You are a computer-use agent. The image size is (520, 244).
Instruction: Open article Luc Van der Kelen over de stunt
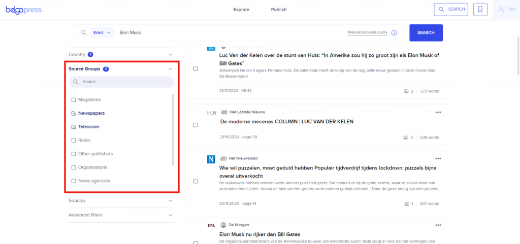coord(329,59)
